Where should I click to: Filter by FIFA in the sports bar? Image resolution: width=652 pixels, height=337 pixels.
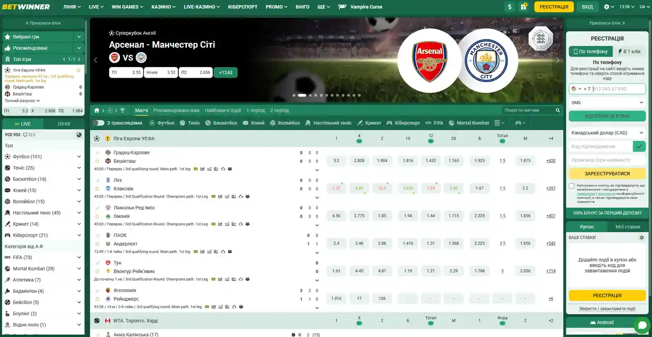pyautogui.click(x=434, y=123)
